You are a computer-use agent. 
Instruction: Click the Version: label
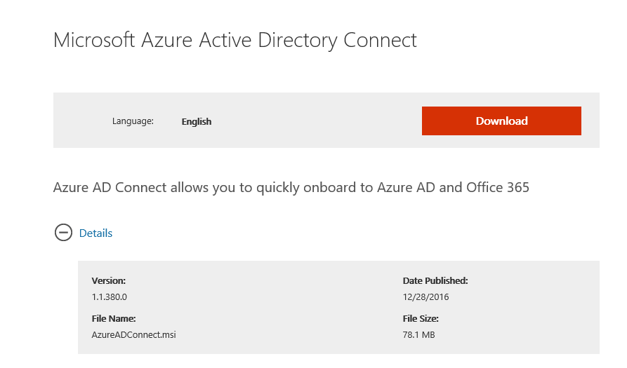pos(108,280)
